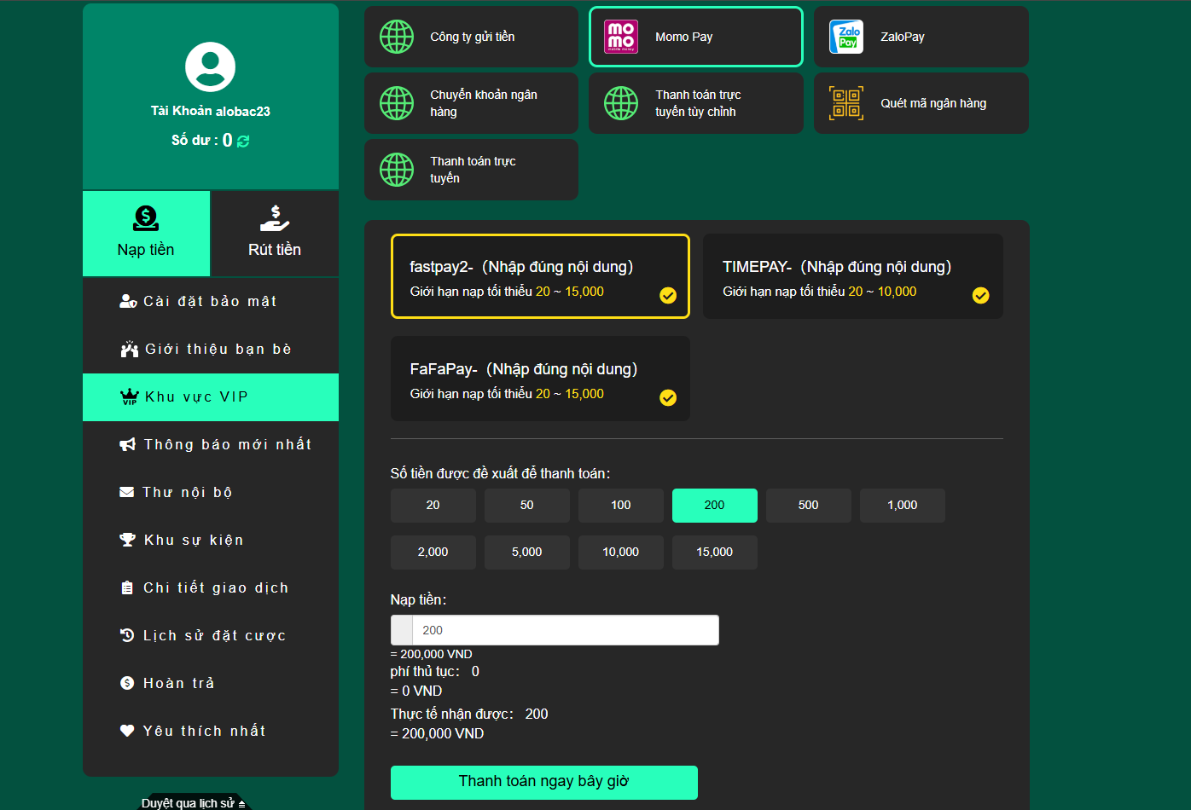Select the 5,000 suggested amount
The width and height of the screenshot is (1191, 810).
(526, 552)
